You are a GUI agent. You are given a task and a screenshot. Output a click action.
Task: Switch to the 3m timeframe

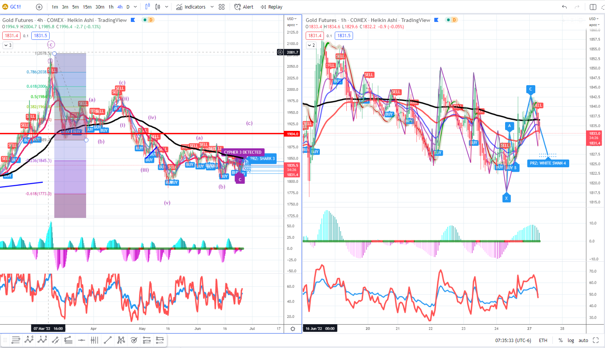pyautogui.click(x=65, y=7)
